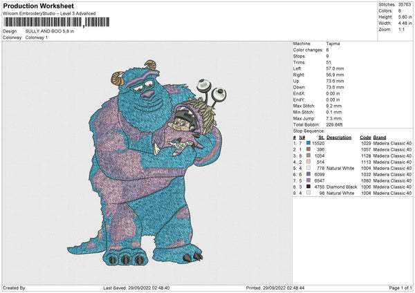Click stitch count '6099' in row 6
The height and width of the screenshot is (293, 415).
tap(320, 175)
